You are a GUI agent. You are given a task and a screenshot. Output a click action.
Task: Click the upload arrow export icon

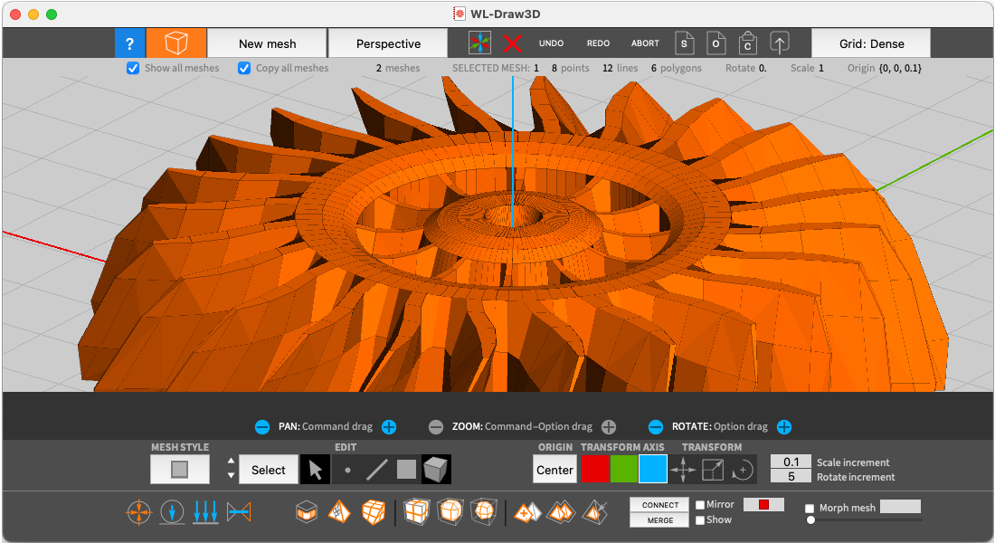pos(779,43)
